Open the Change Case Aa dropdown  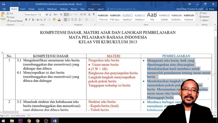pyautogui.click(x=56, y=14)
